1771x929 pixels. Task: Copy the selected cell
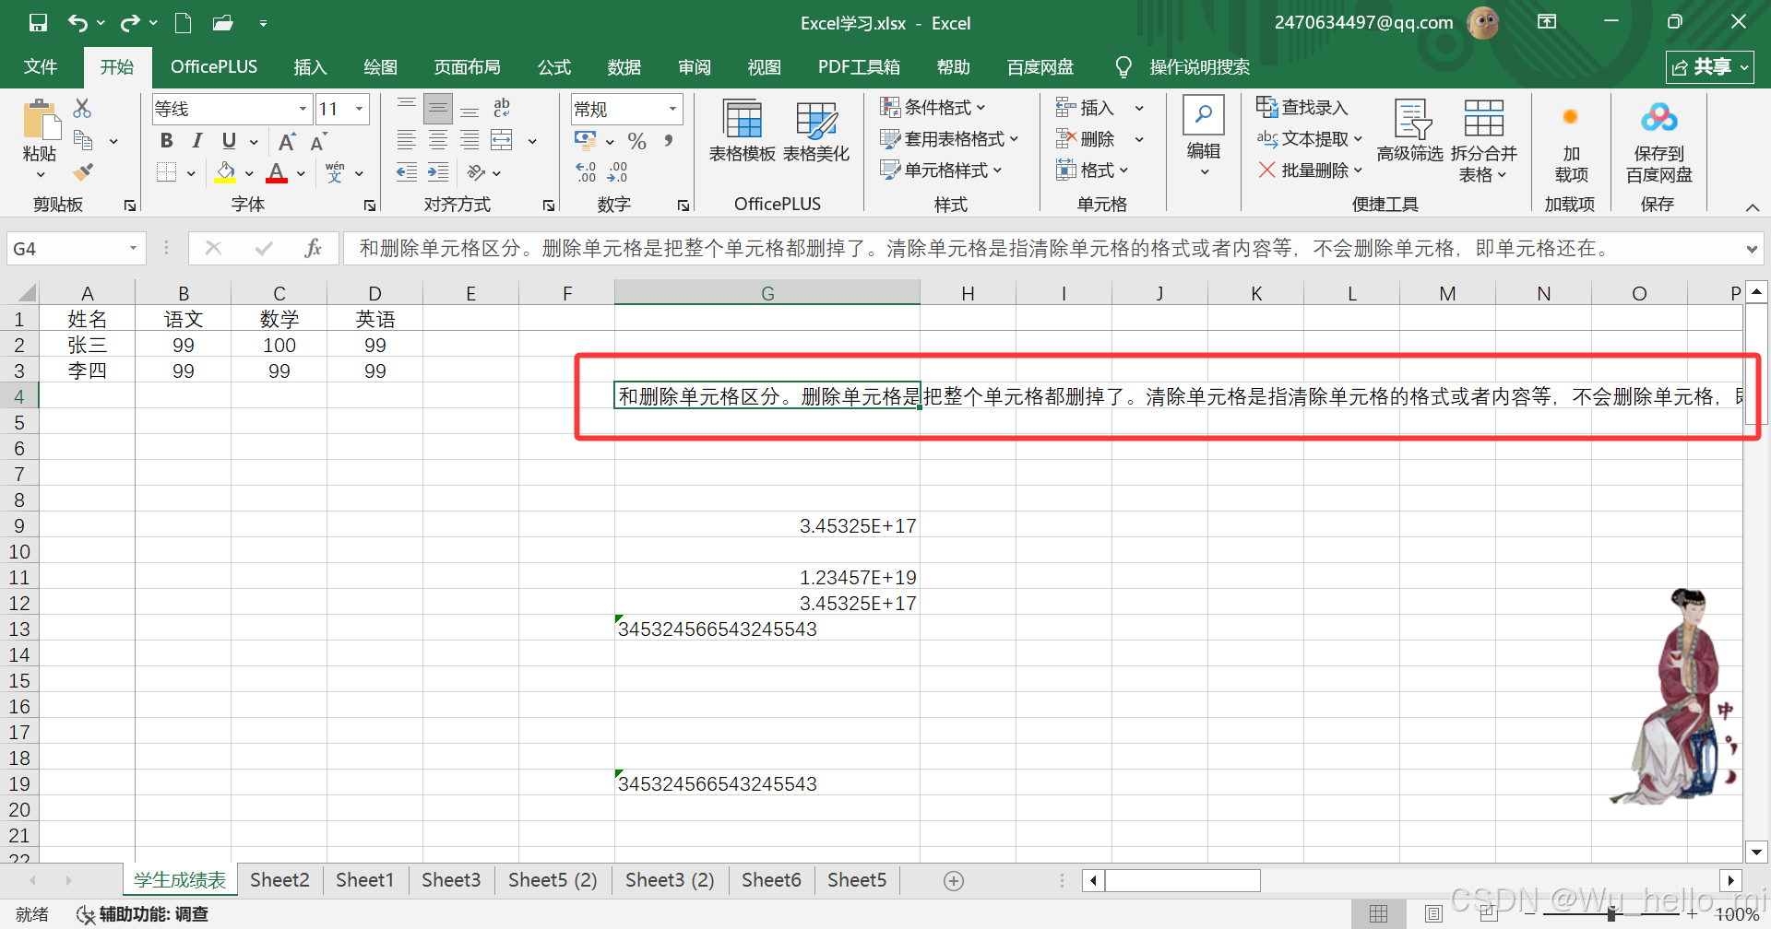(x=83, y=140)
